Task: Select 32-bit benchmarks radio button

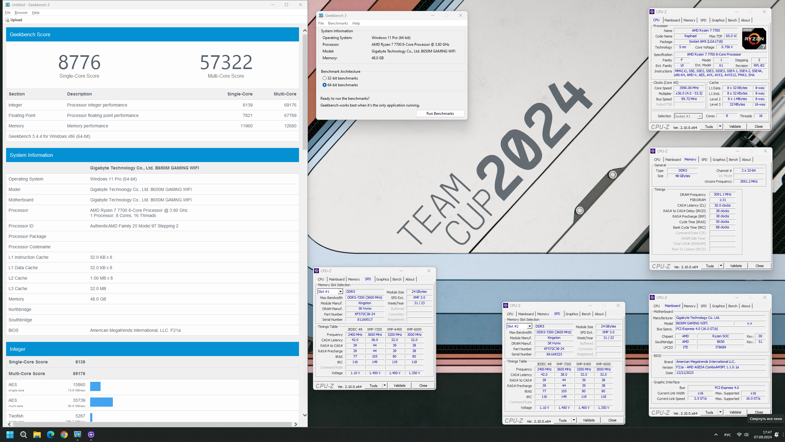Action: tap(324, 78)
